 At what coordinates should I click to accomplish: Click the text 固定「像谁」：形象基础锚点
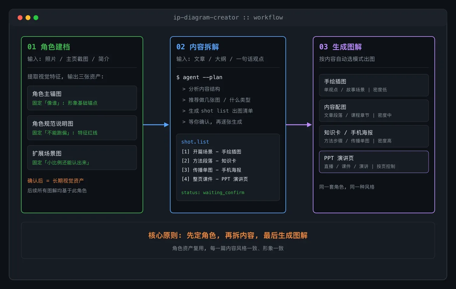pos(65,103)
